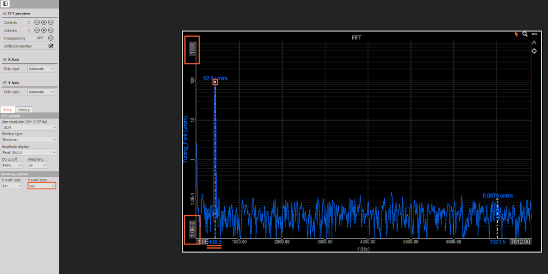This screenshot has width=548, height=274.
Task: Decrease Columns count with minus button
Action: click(x=37, y=30)
